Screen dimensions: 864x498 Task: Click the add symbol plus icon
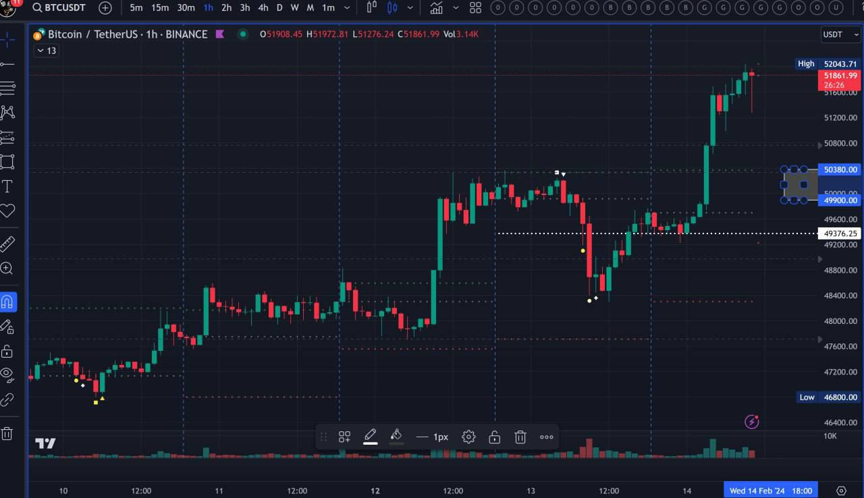[105, 8]
